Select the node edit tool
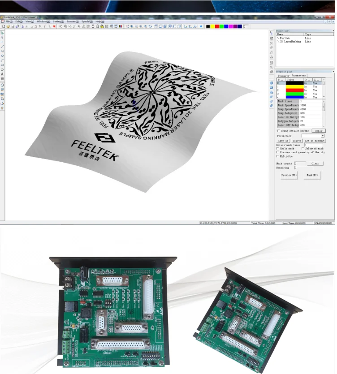Viewport: 337px width, 374px height. (x=2, y=38)
